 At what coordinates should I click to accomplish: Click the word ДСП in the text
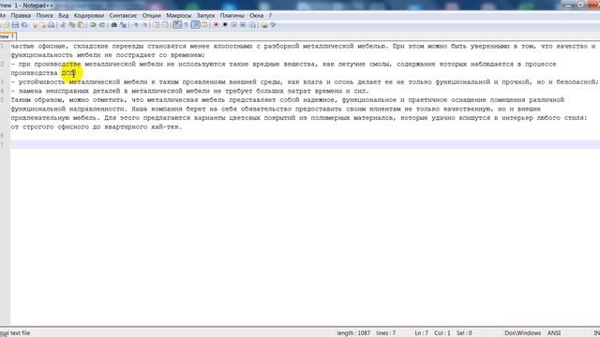pos(67,73)
